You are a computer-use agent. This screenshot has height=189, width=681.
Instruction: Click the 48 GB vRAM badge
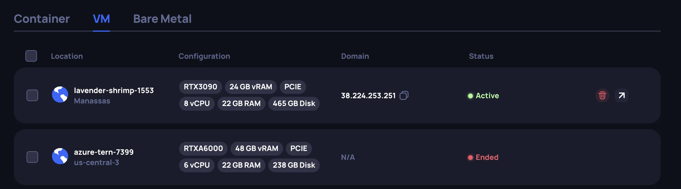256,148
